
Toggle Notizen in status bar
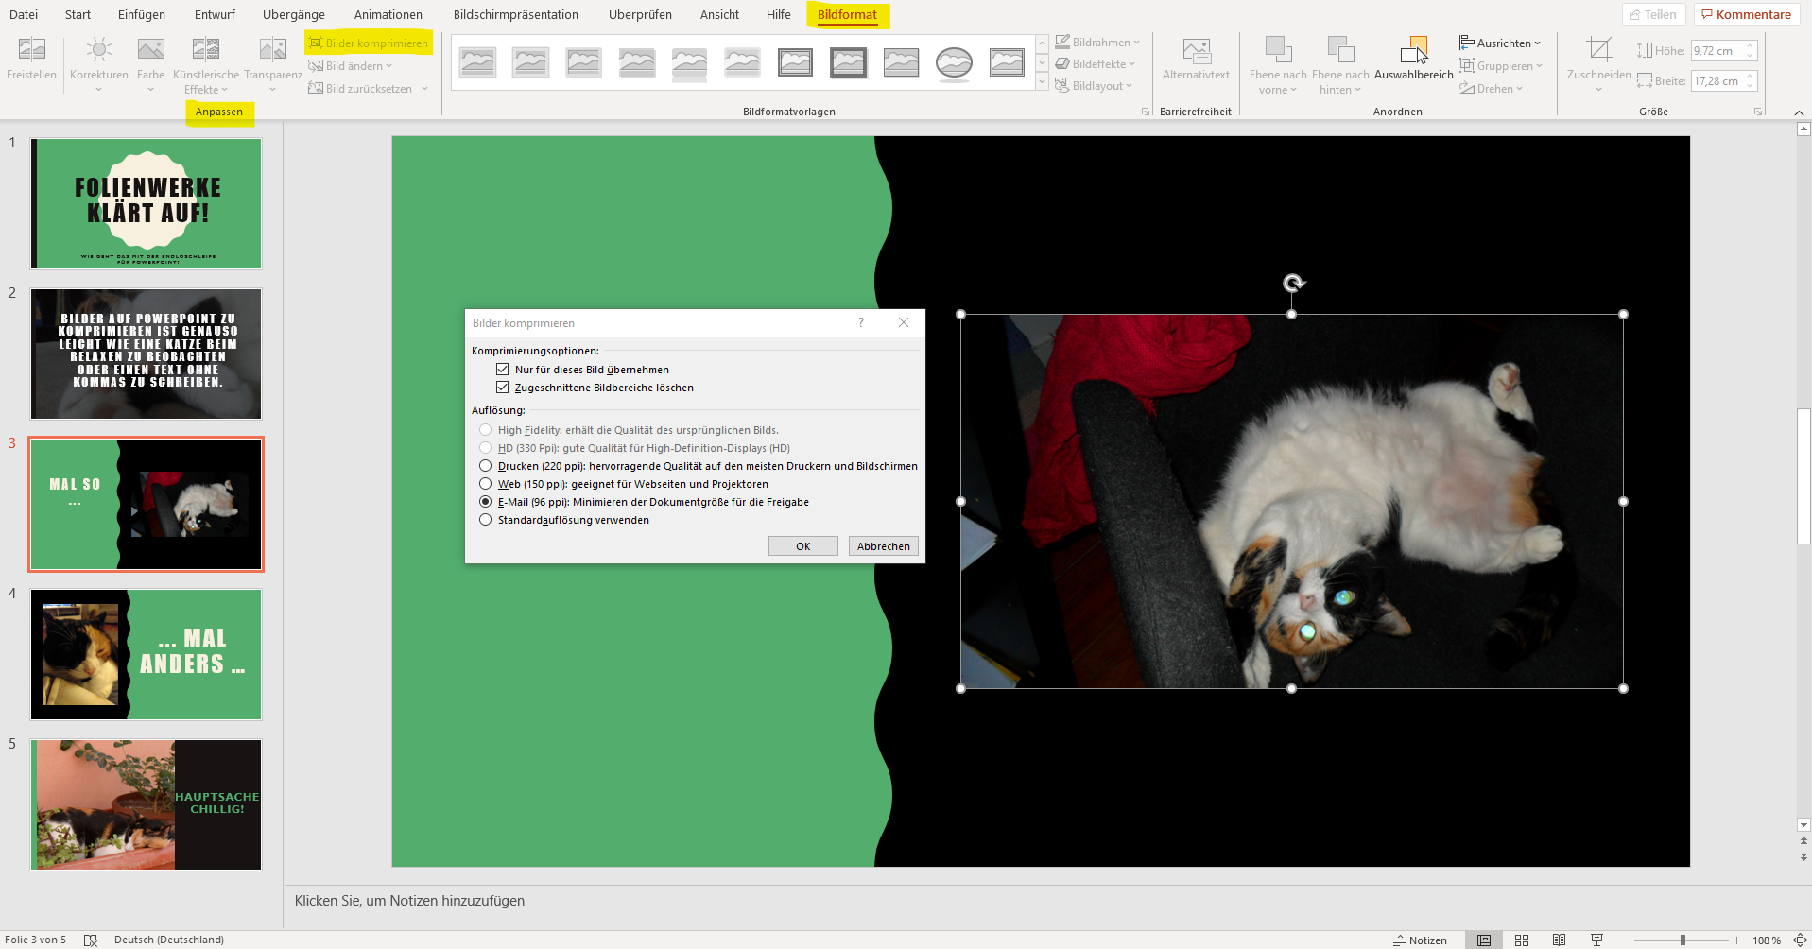click(x=1420, y=940)
